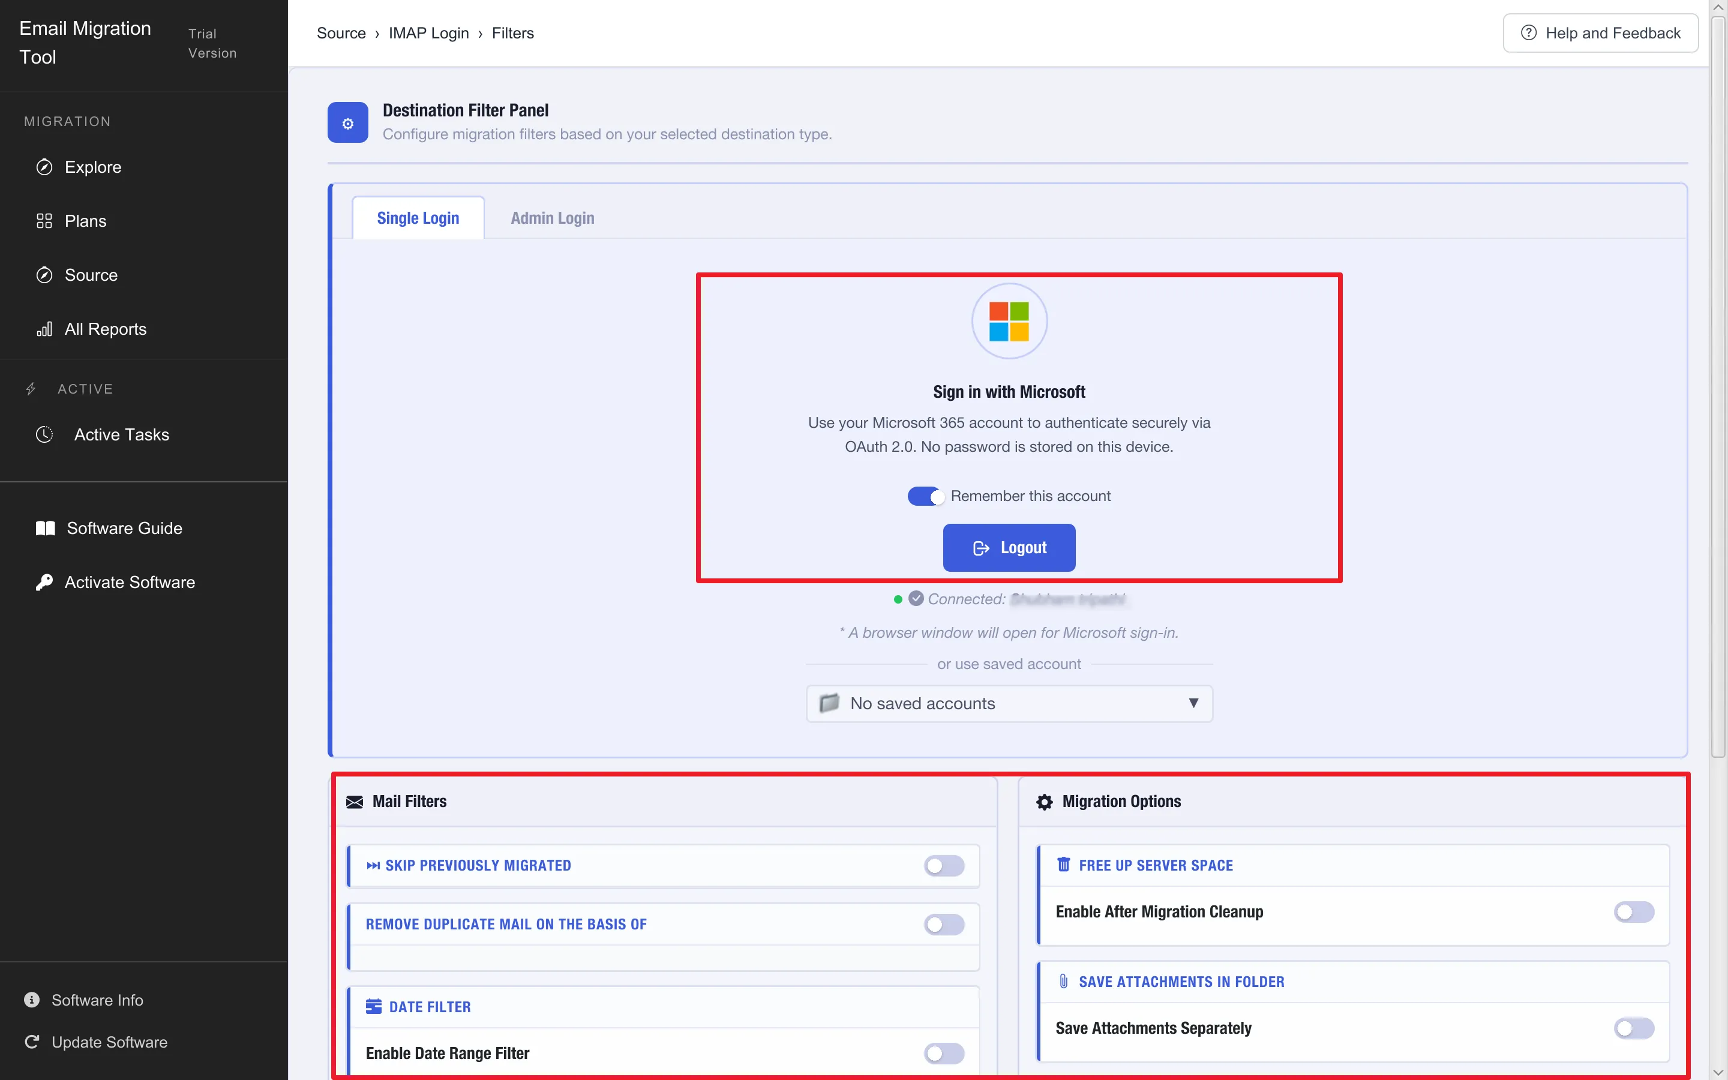This screenshot has height=1080, width=1728.
Task: Open Active Tasks in the sidebar
Action: pos(121,434)
